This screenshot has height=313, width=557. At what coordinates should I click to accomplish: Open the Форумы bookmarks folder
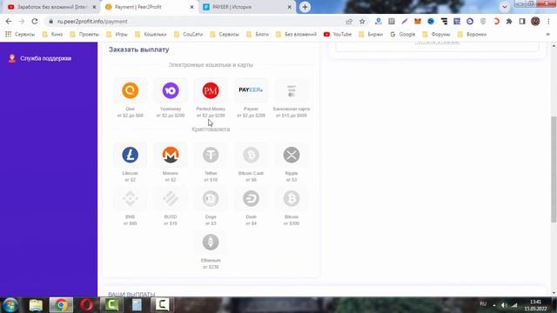(x=436, y=35)
